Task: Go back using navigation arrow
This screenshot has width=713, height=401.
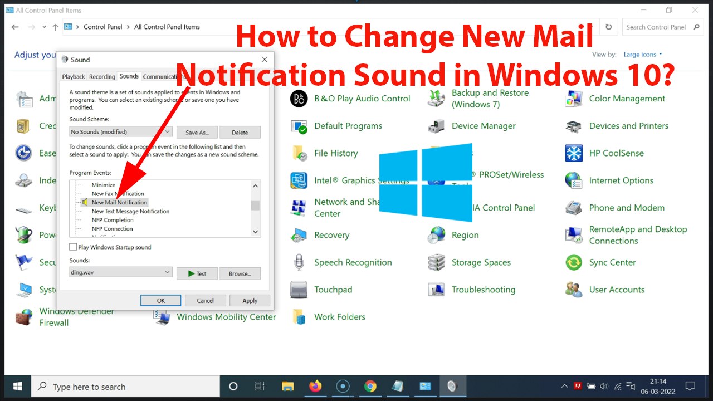Action: click(x=15, y=27)
